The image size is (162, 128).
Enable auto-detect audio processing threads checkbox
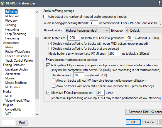point(45,17)
